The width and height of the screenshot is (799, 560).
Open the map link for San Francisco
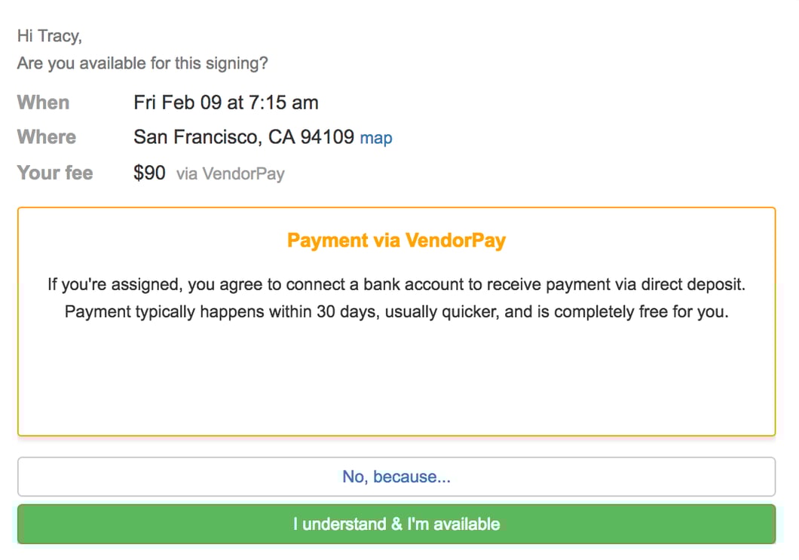click(x=376, y=138)
